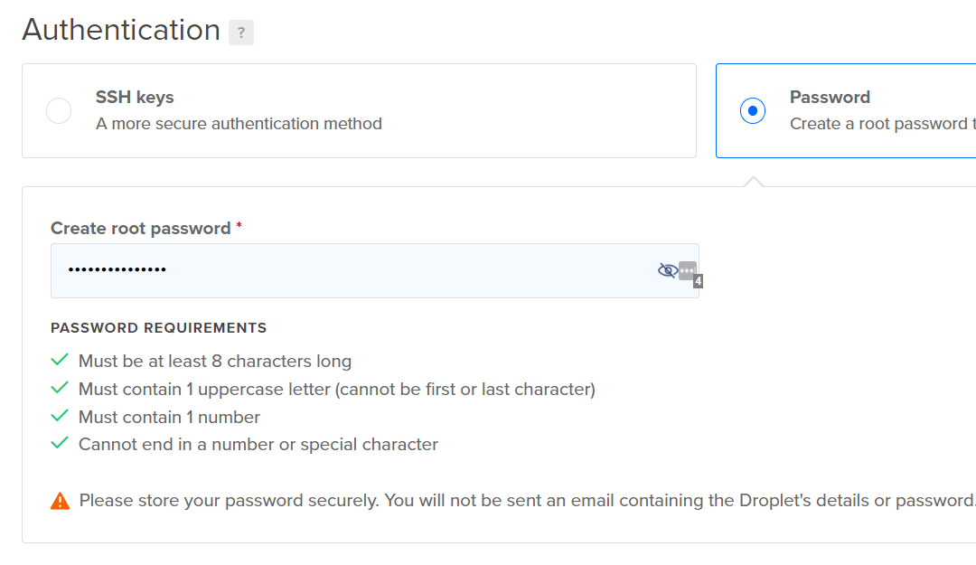This screenshot has height=565, width=976.
Task: Click the help question mark beside Authentication
Action: 240,33
